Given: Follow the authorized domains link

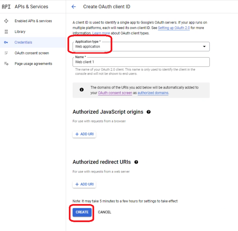Looking at the screenshot, I should pyautogui.click(x=153, y=93).
